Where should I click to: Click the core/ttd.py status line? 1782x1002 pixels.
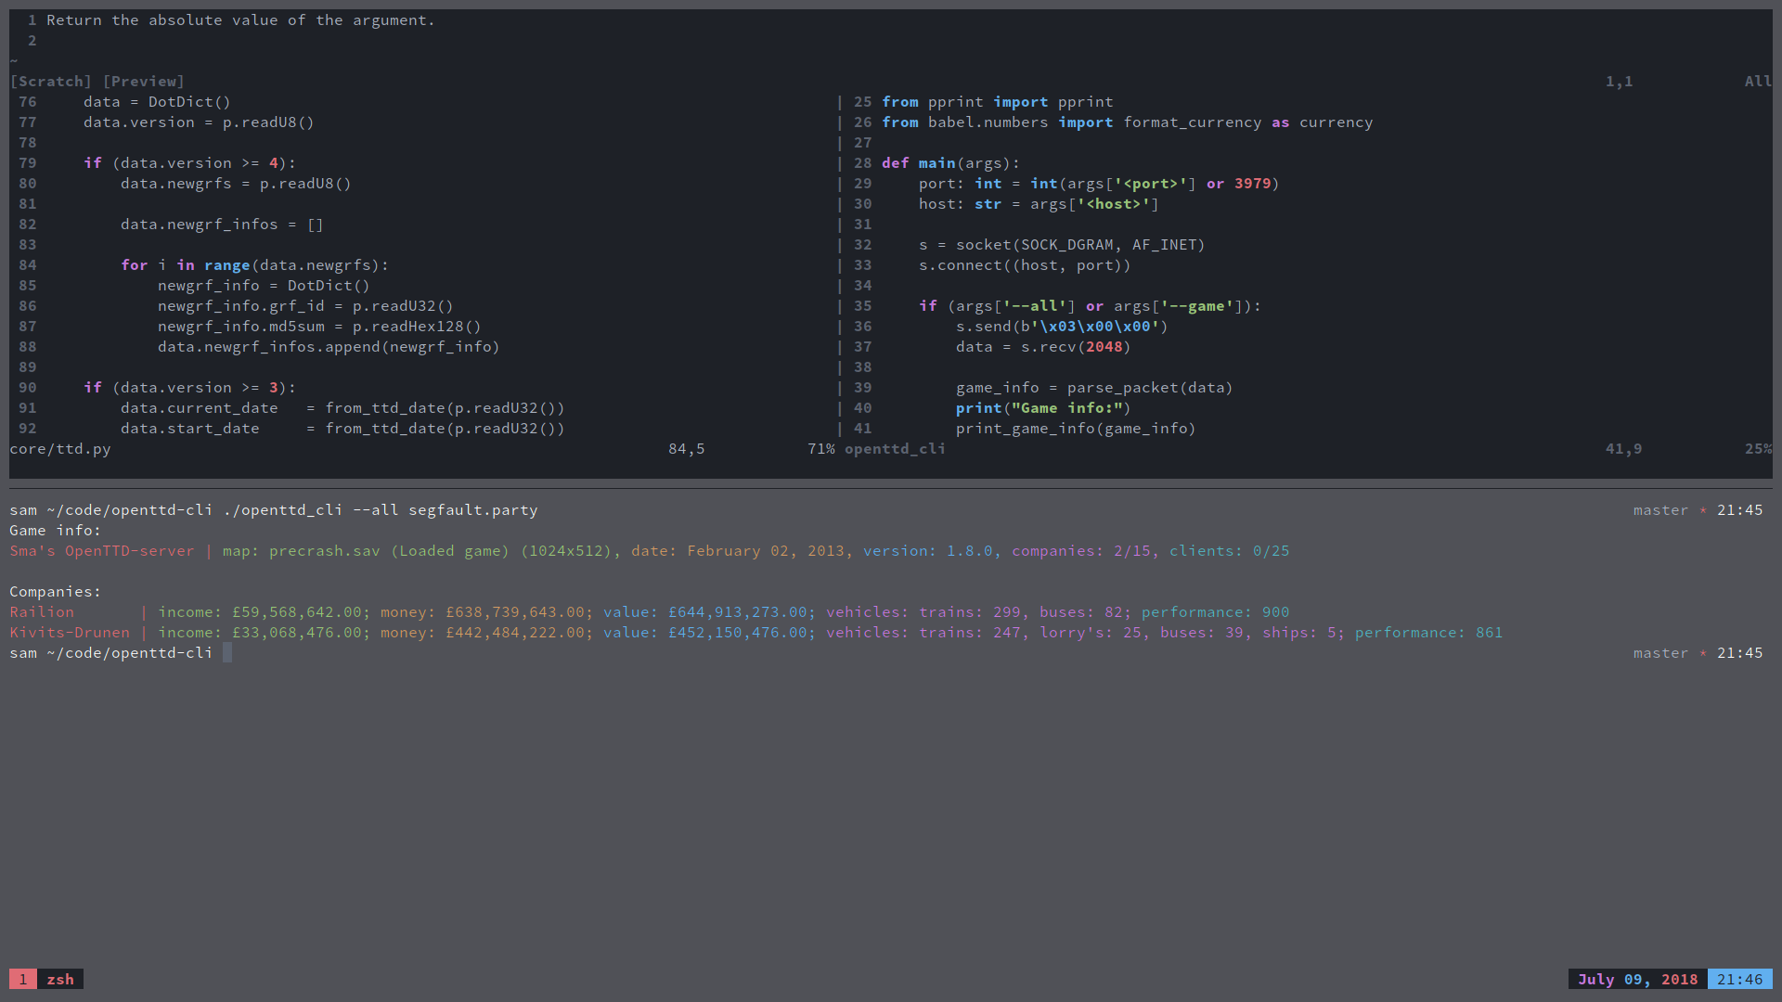(x=60, y=449)
